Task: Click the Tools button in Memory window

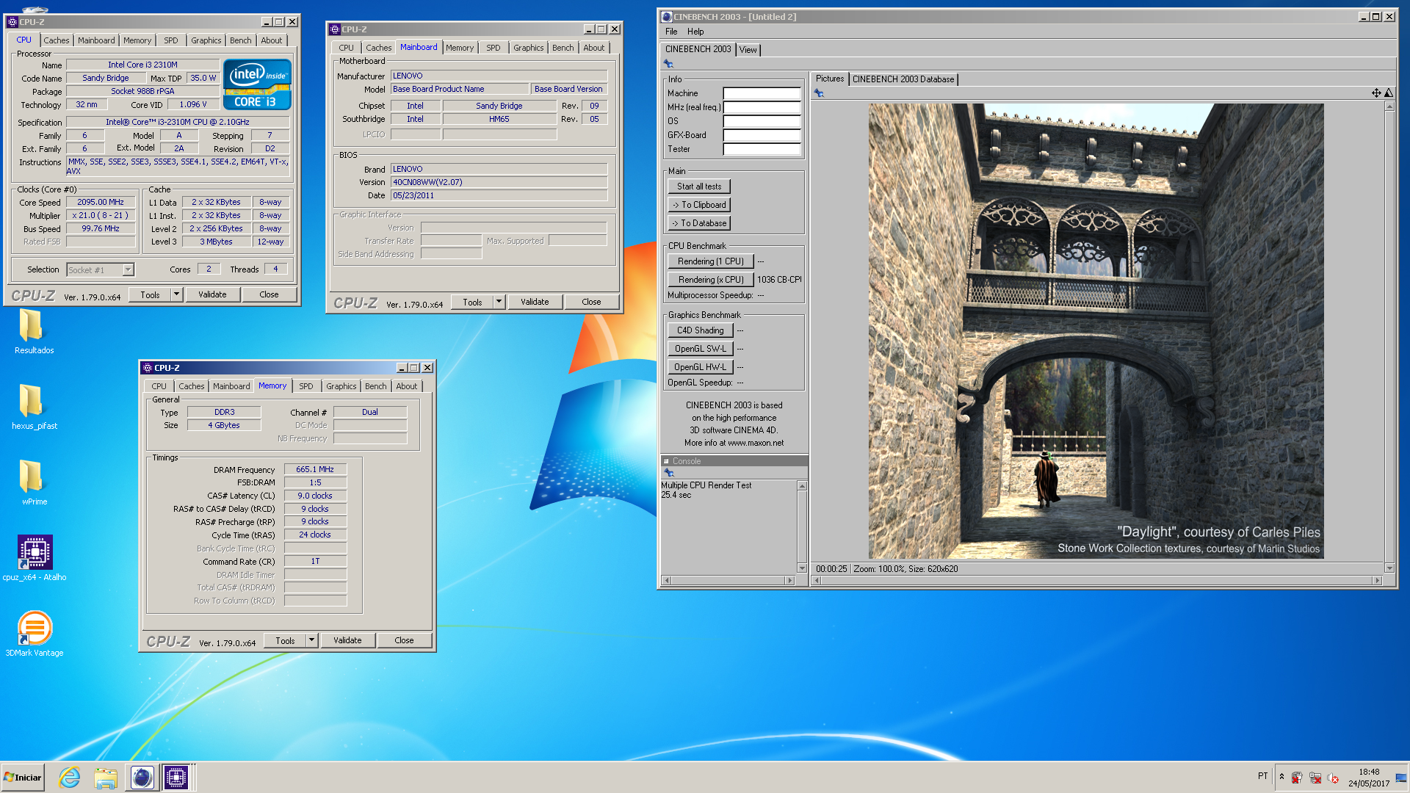Action: click(285, 640)
